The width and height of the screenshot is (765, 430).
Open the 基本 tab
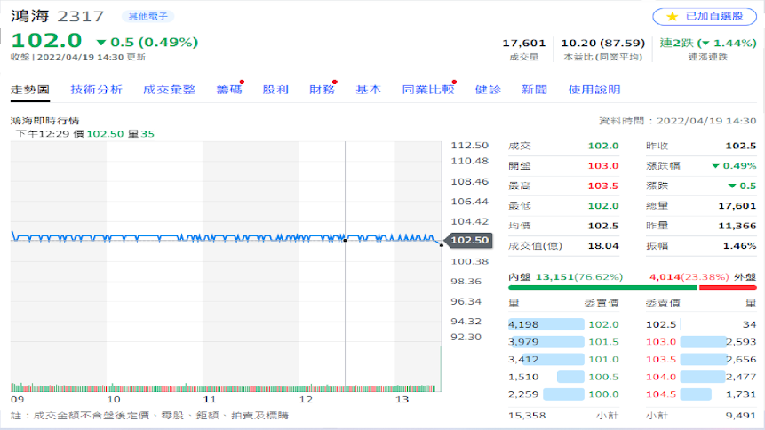click(369, 90)
